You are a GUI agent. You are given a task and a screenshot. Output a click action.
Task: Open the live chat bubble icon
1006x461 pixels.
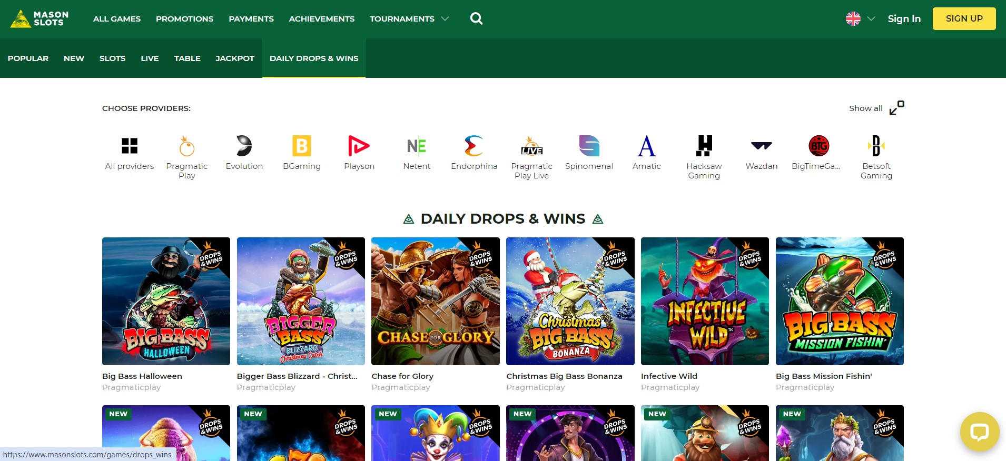pyautogui.click(x=979, y=432)
